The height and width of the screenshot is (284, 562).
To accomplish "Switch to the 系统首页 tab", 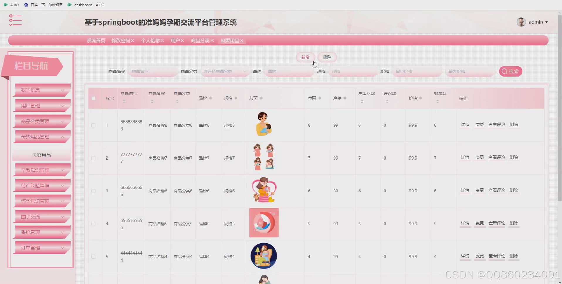I will 96,40.
